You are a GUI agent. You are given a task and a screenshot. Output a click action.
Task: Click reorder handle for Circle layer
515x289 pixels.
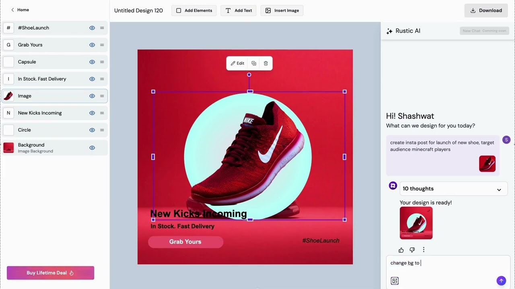pyautogui.click(x=102, y=130)
